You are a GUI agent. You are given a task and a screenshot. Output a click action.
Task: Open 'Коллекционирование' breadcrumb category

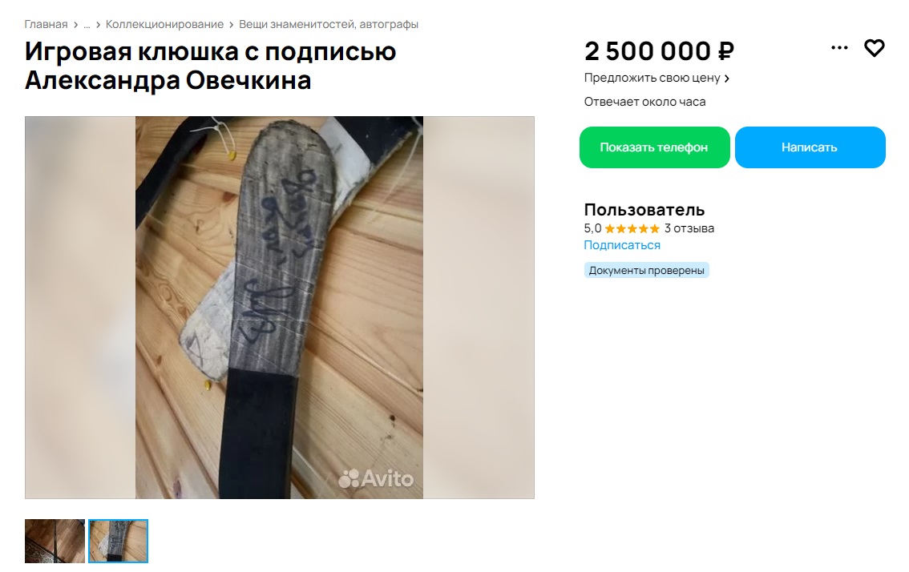coord(164,24)
